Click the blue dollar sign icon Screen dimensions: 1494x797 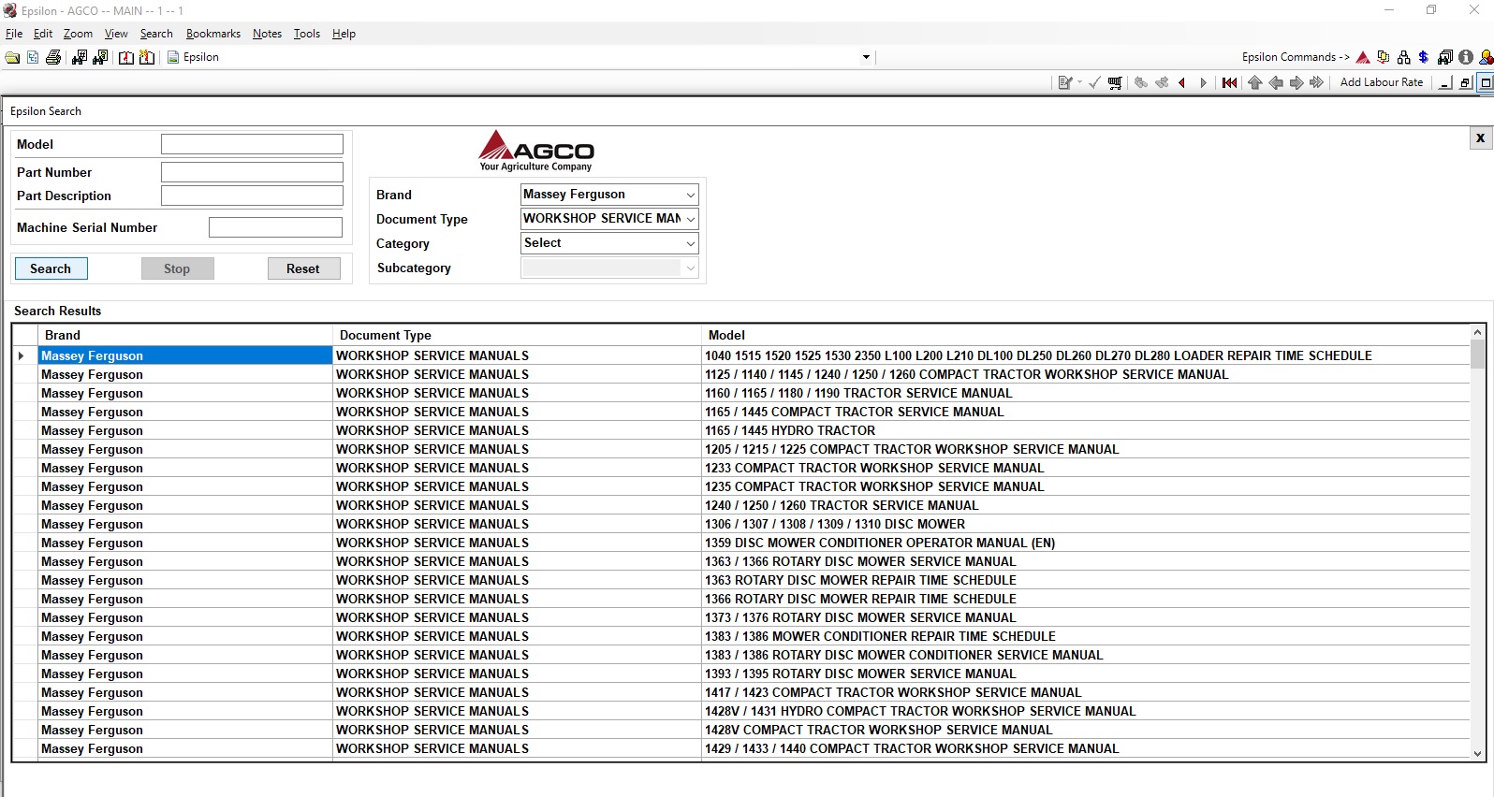click(x=1423, y=57)
